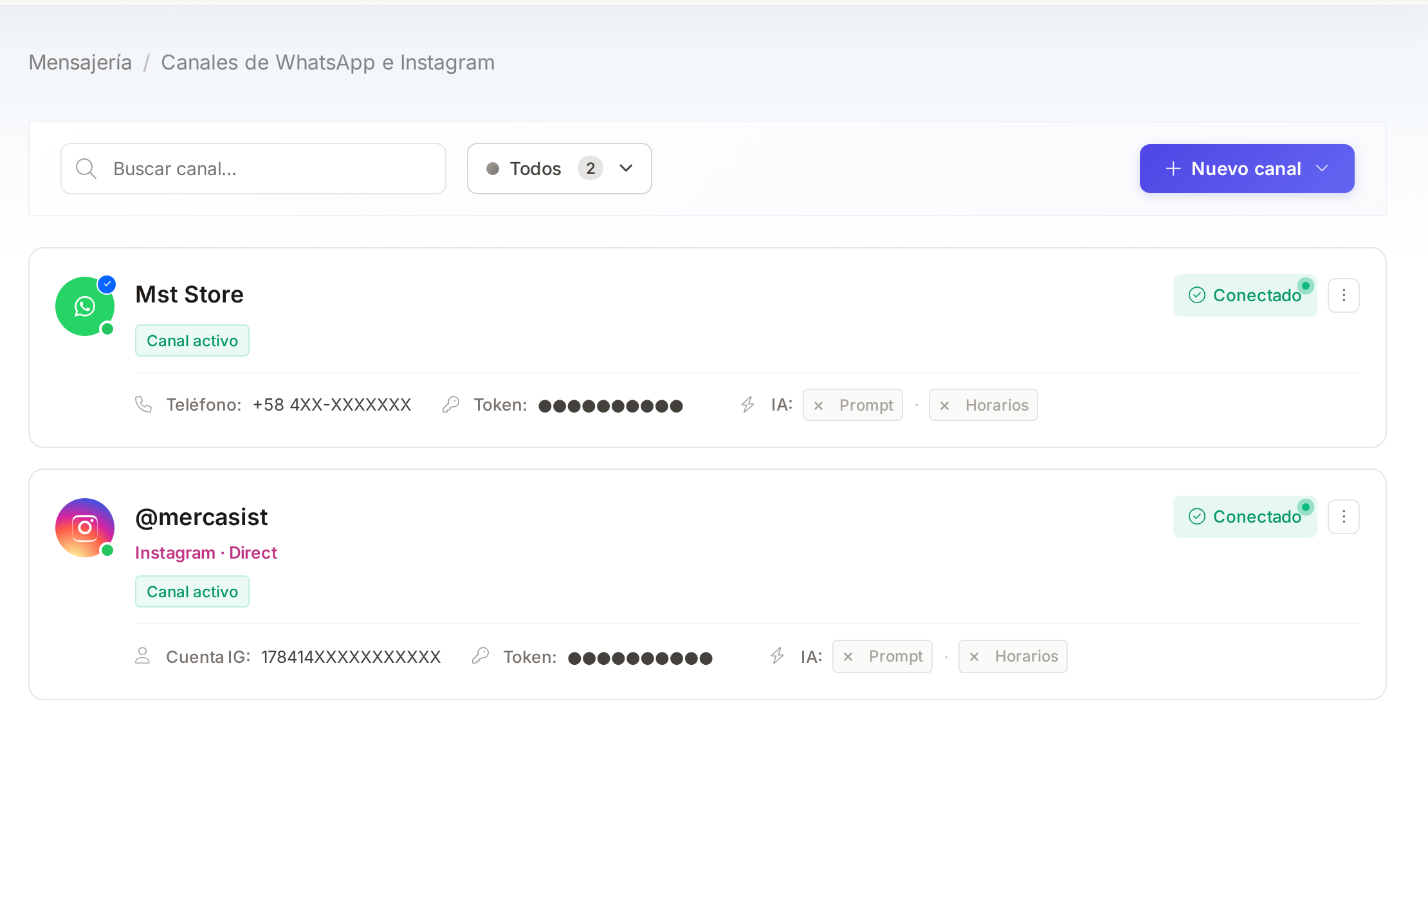This screenshot has width=1428, height=901.
Task: Click the search magnifier icon
Action: [86, 169]
